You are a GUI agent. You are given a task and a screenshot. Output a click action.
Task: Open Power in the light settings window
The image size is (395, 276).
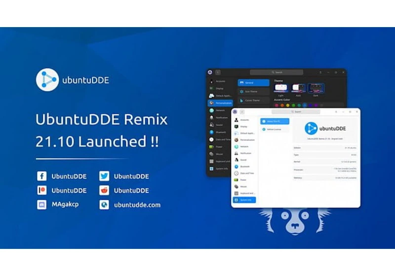(x=244, y=180)
